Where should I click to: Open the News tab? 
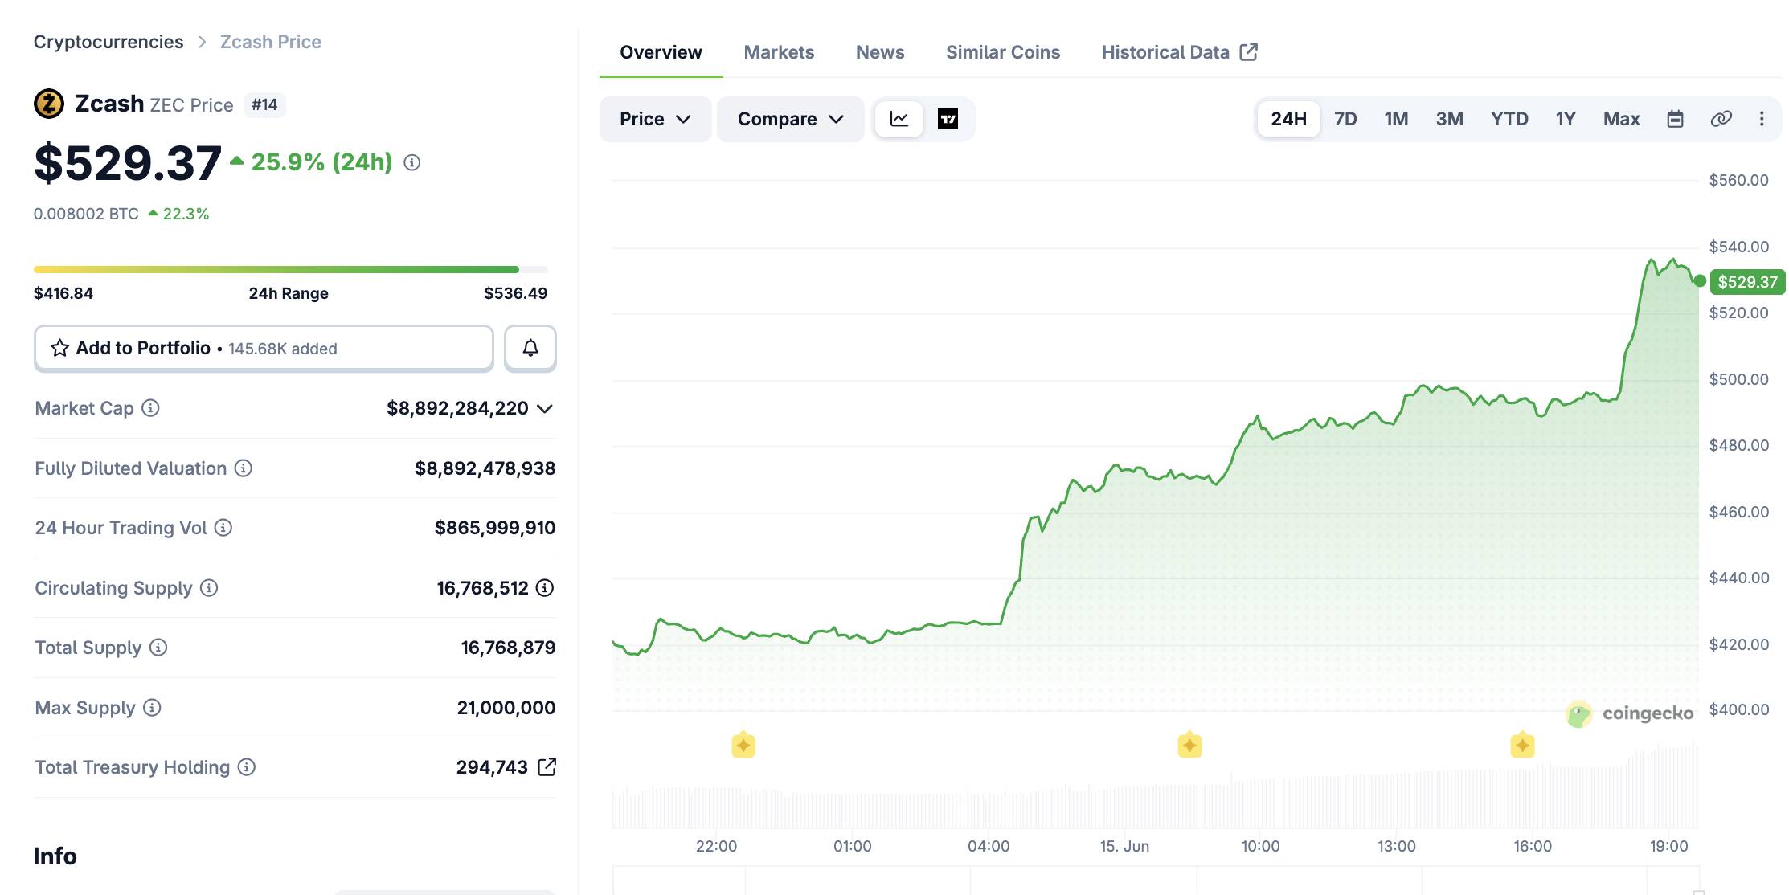(x=880, y=52)
